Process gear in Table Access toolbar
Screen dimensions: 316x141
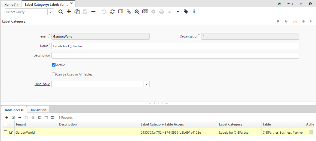click(x=33, y=117)
